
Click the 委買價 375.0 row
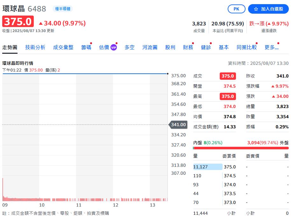(214, 167)
